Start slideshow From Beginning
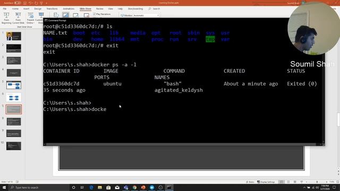340x191 pixels. click(x=6, y=18)
